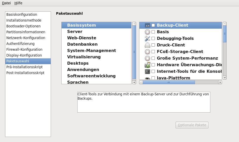
Task: Click the Große System-Performanz icon
Action: click(x=148, y=58)
